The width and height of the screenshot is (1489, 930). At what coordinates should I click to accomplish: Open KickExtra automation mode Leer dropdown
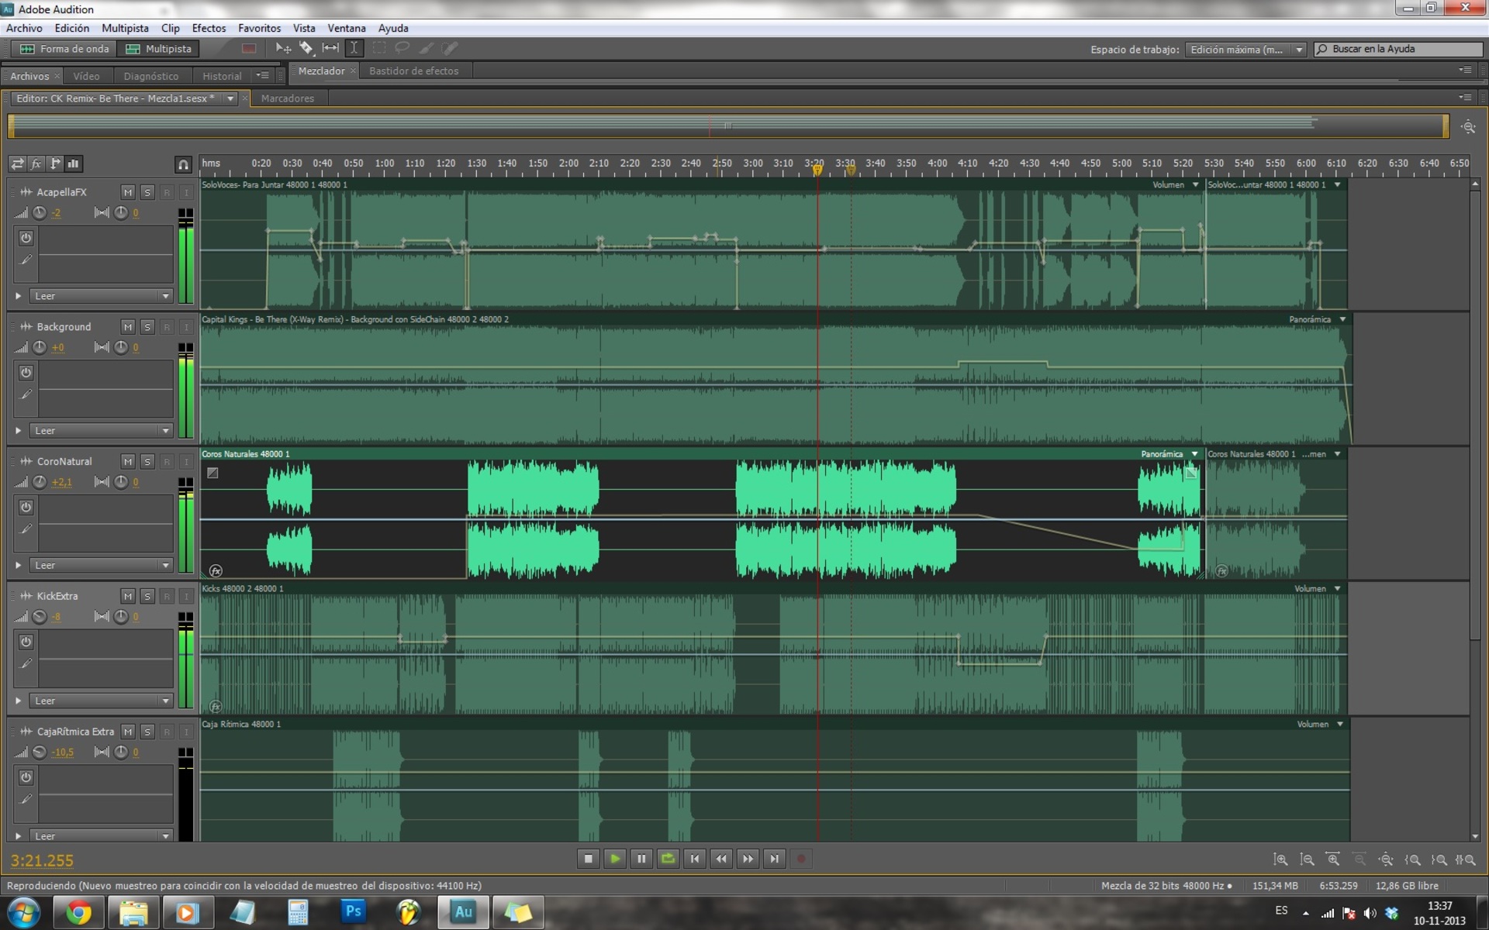101,701
